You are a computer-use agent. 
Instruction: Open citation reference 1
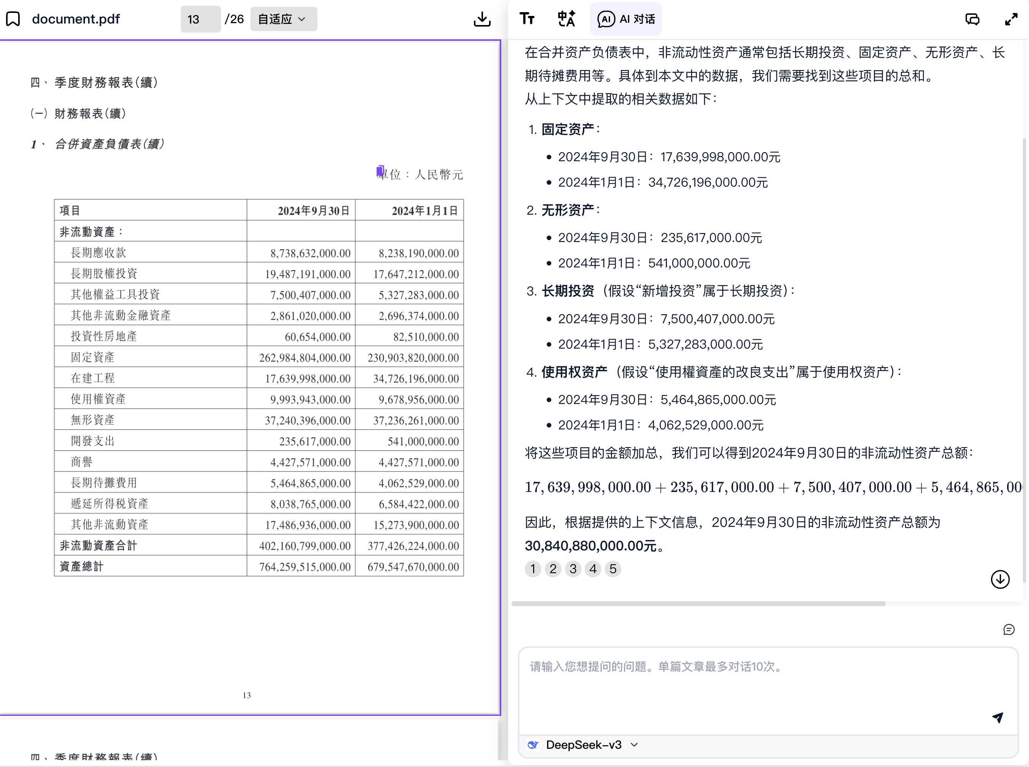(533, 569)
